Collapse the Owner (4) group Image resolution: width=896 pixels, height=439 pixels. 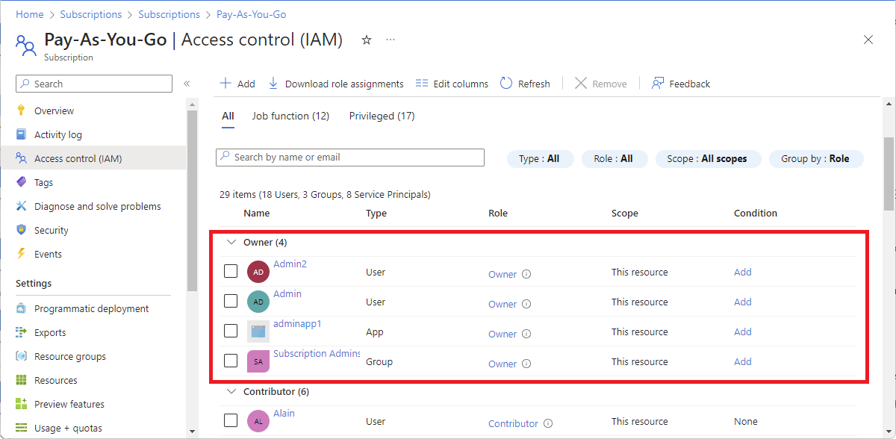[x=229, y=242]
